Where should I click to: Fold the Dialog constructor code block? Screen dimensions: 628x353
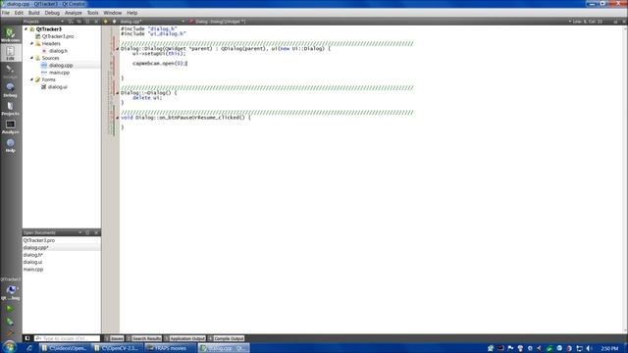(118, 49)
